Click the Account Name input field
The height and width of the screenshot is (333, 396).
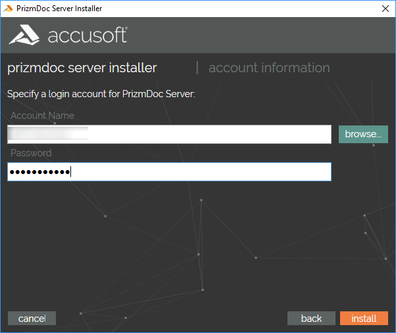point(169,135)
